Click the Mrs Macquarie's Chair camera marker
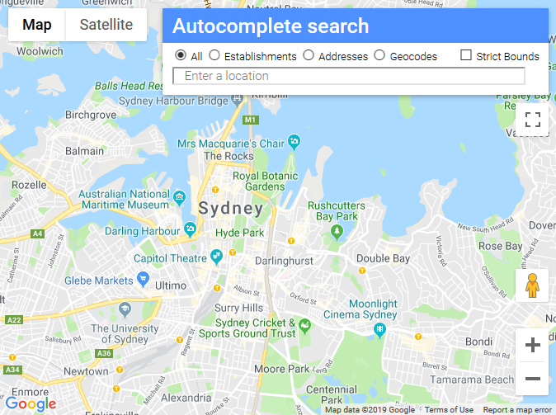This screenshot has height=415, width=556. pyautogui.click(x=294, y=142)
